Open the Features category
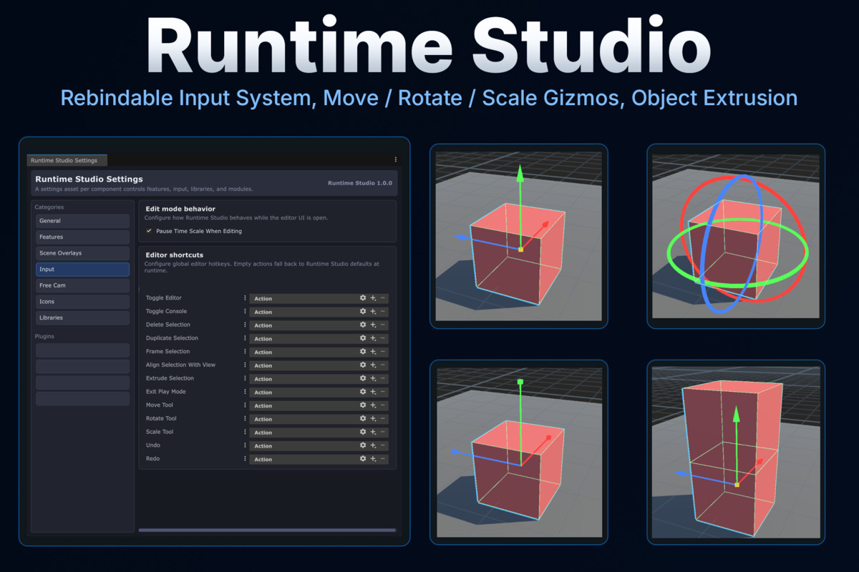 click(82, 237)
